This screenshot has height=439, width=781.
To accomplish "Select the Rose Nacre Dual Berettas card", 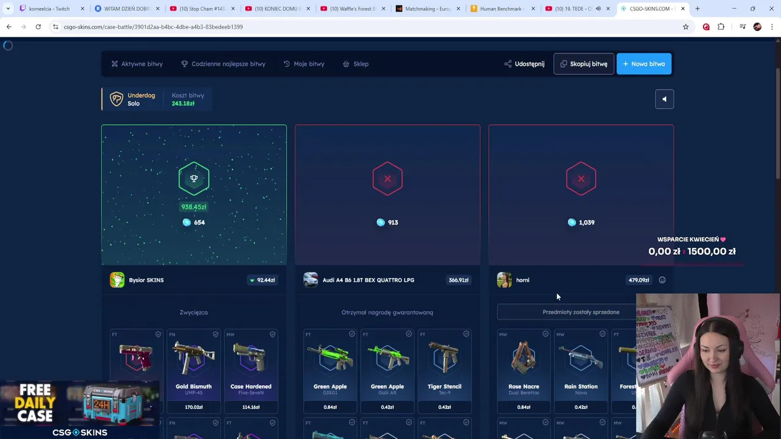I will pyautogui.click(x=524, y=371).
